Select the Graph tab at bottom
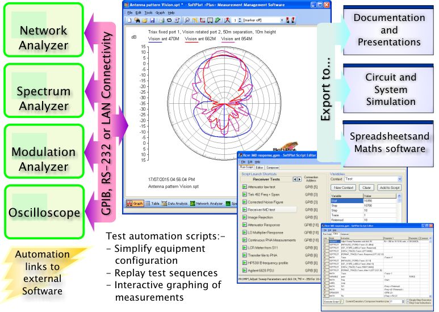439x312 pixels. [135, 204]
